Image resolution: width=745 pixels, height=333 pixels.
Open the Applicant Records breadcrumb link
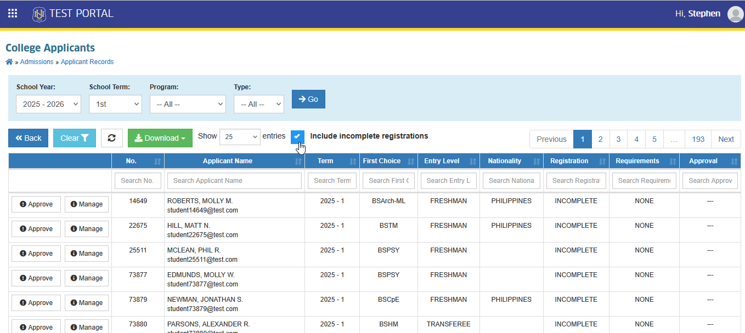(x=87, y=62)
